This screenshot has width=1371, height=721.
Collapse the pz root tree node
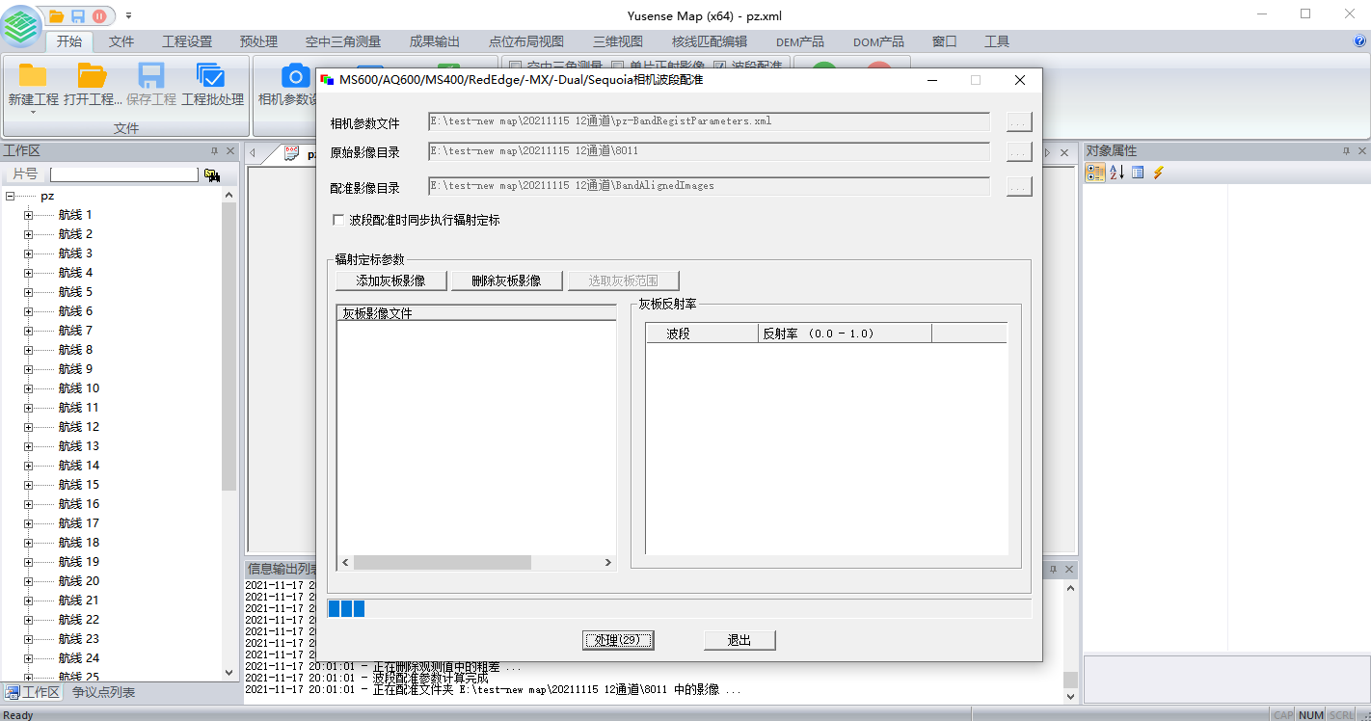point(10,196)
